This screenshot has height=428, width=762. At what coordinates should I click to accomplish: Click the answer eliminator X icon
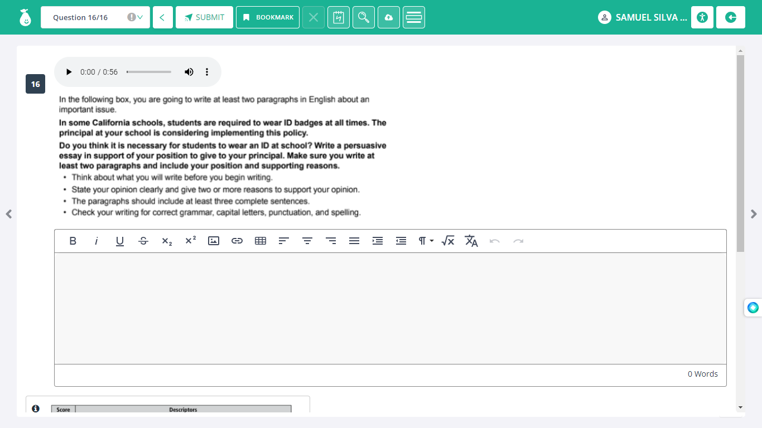314,17
